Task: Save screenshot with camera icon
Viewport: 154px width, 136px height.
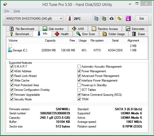Action: click(112, 19)
